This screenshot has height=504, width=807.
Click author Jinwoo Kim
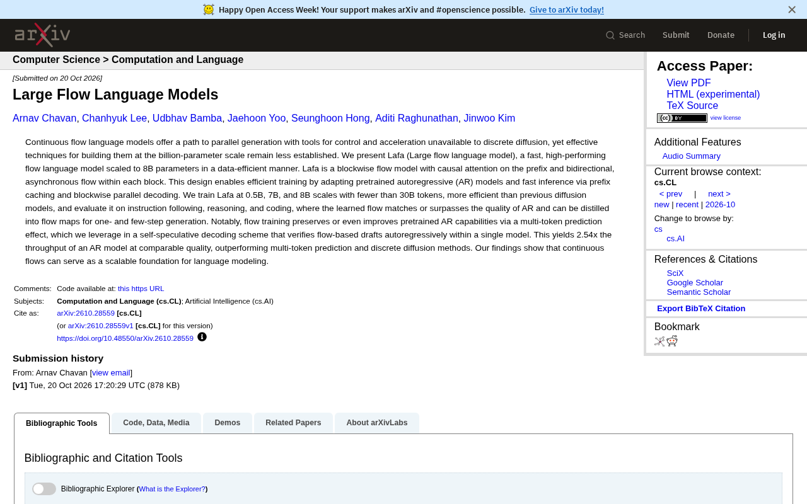click(489, 118)
